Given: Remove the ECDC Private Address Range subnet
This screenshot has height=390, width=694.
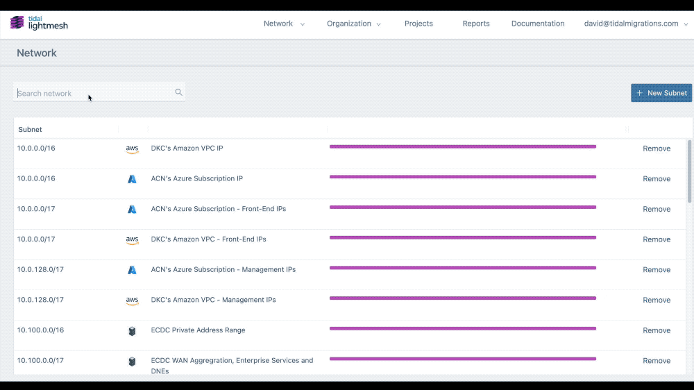Looking at the screenshot, I should pos(656,331).
